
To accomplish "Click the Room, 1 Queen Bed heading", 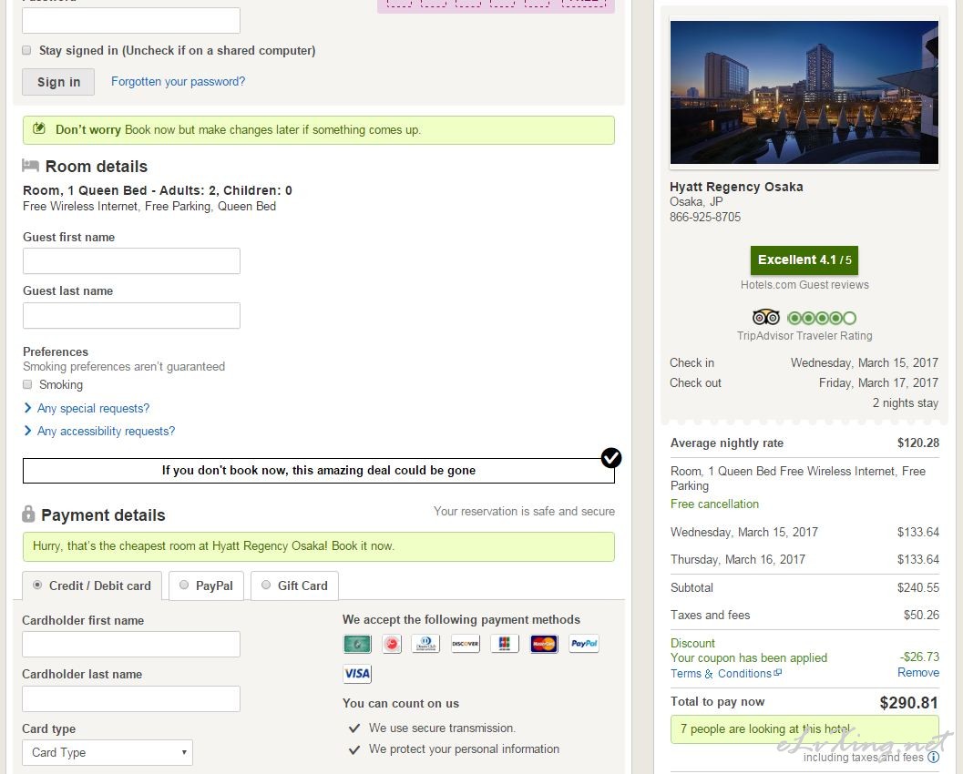I will tap(158, 190).
